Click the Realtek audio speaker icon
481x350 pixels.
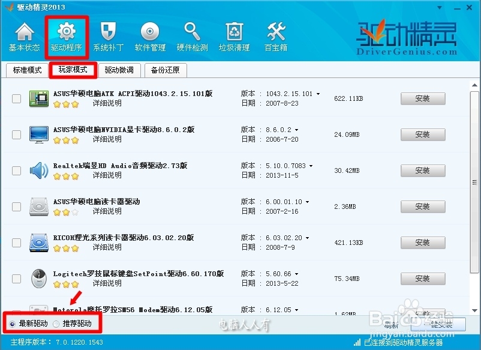click(x=39, y=170)
